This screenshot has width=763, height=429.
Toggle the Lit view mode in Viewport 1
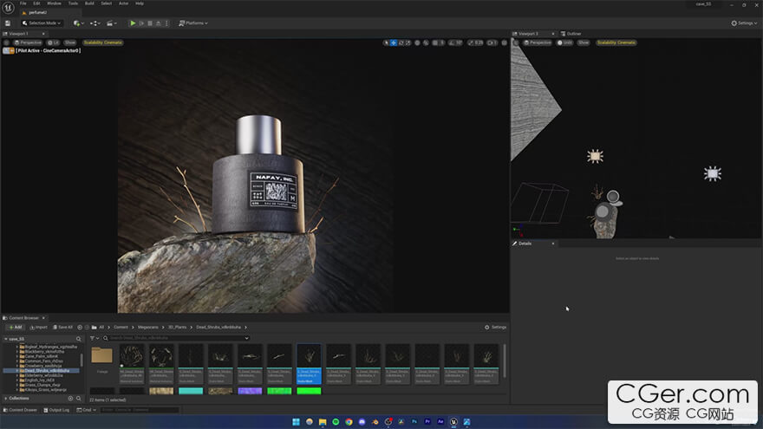point(54,42)
